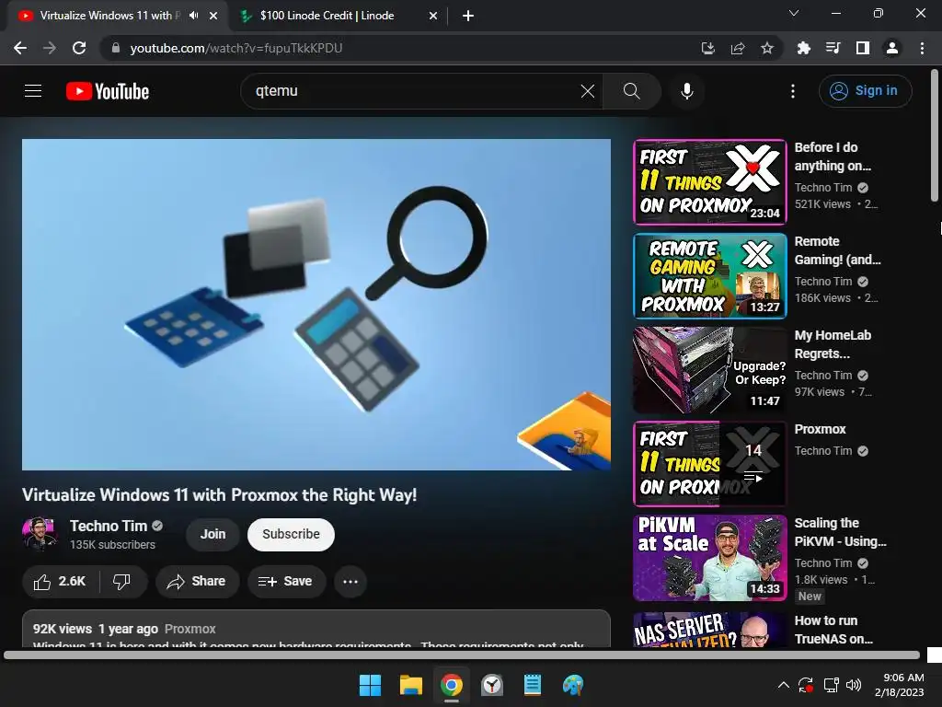Open First 11 Things on Proxmox thumbnail 23:04
Image resolution: width=942 pixels, height=707 pixels.
(x=709, y=181)
